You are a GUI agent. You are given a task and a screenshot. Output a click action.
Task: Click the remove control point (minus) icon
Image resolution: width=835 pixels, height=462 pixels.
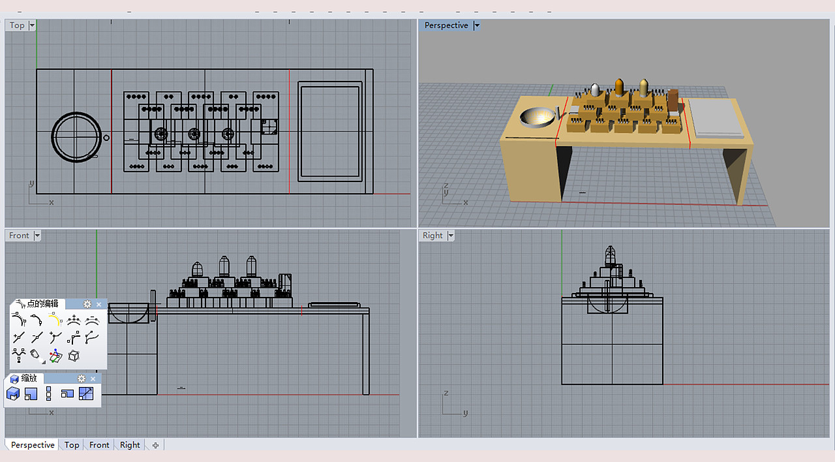pyautogui.click(x=92, y=320)
